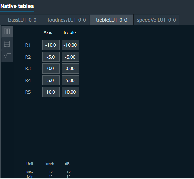Select the R3 Axis cell 0.0

tap(51, 68)
